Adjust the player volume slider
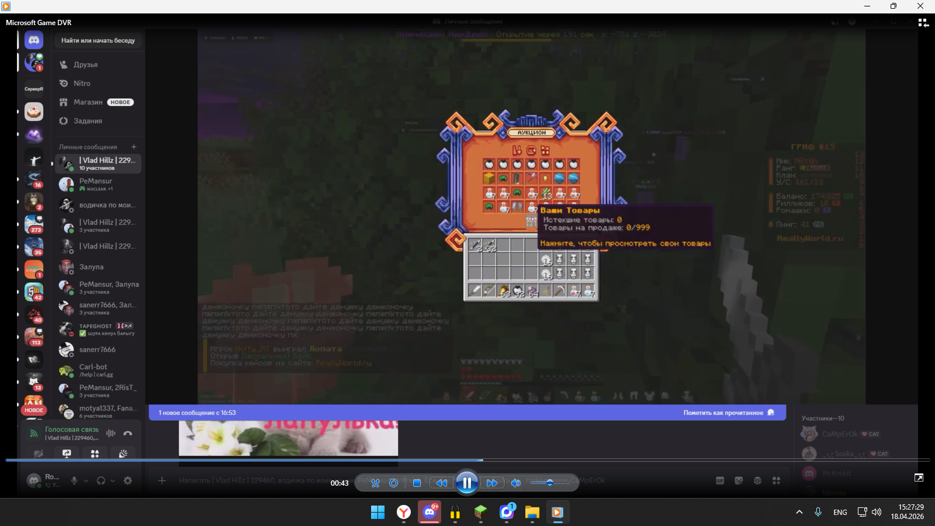Viewport: 935px width, 526px height. pos(549,483)
